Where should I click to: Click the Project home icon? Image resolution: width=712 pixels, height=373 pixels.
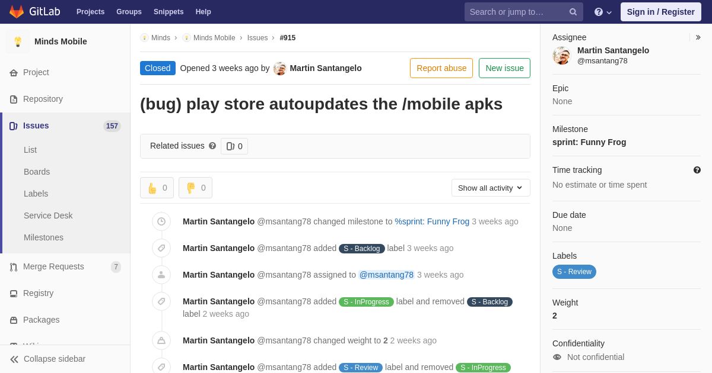(x=14, y=73)
